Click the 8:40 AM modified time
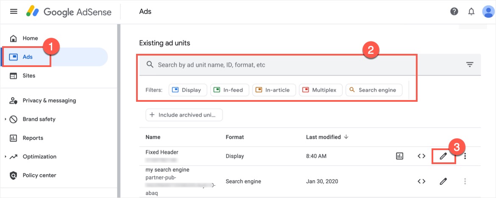Image resolution: width=496 pixels, height=198 pixels. click(316, 156)
